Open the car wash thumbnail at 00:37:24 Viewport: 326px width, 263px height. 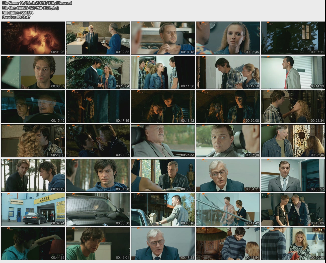coord(33,209)
